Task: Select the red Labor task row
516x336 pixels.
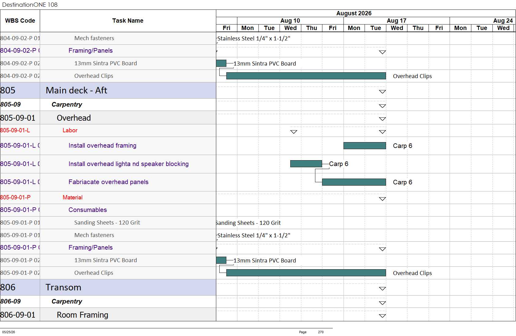Action: [x=108, y=130]
